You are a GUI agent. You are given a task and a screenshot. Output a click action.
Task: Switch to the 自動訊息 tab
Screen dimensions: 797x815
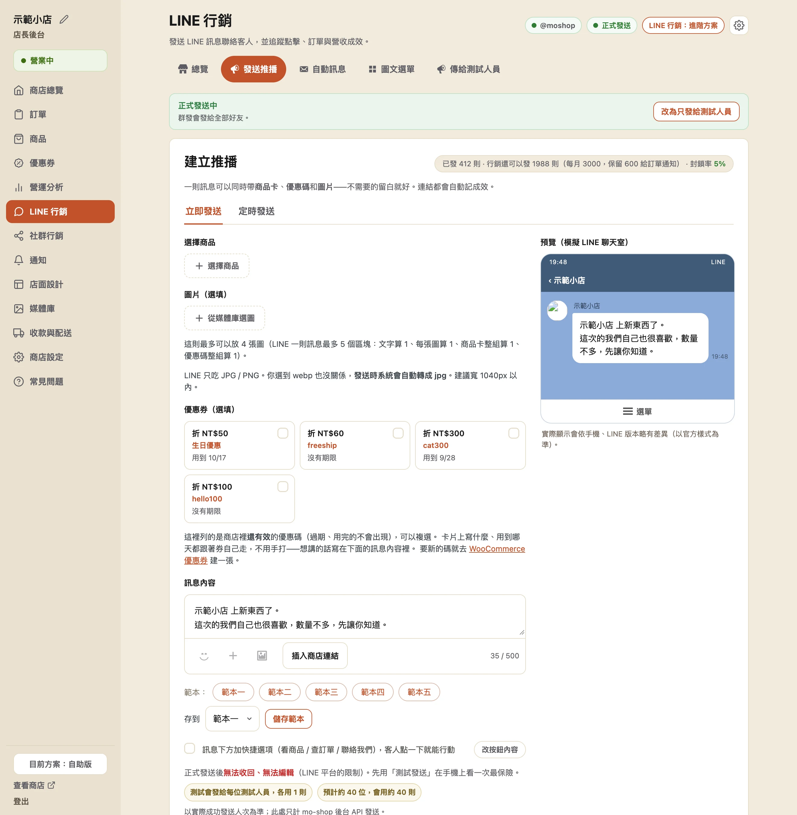point(323,69)
